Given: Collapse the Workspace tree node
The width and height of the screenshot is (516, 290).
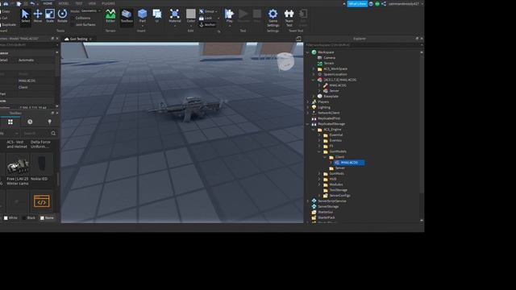Looking at the screenshot, I should click(x=308, y=52).
